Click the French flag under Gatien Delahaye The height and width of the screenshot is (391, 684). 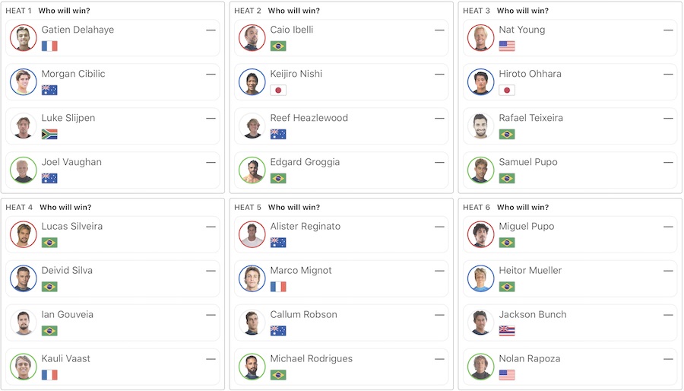[x=49, y=46]
